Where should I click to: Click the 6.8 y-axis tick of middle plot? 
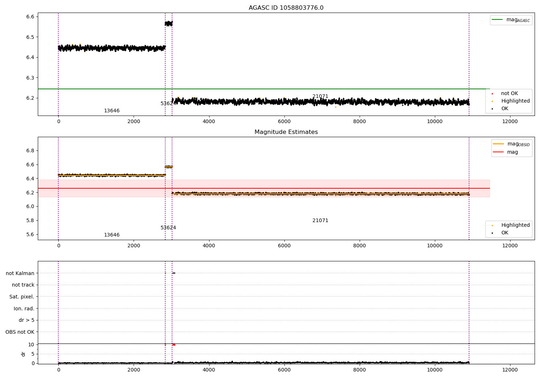pyautogui.click(x=30, y=151)
